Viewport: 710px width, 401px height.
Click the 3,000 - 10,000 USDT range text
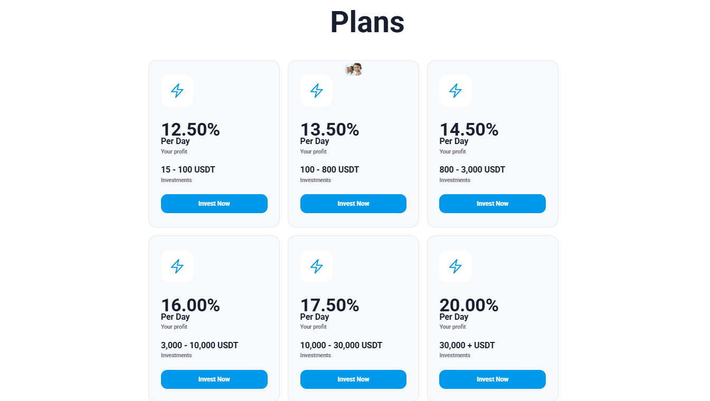200,346
